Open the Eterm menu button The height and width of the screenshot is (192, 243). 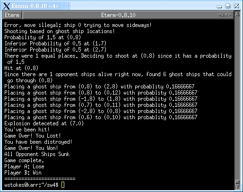click(12, 15)
